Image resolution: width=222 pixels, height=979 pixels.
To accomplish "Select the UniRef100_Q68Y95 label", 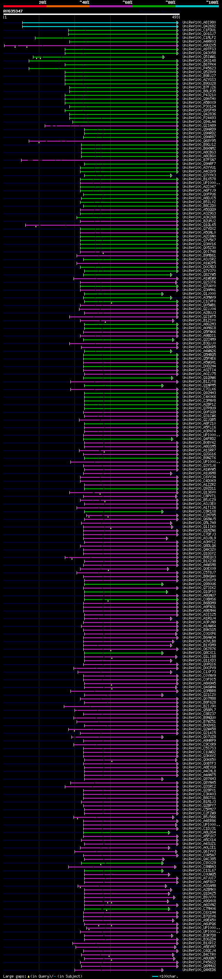I will point(199,141).
